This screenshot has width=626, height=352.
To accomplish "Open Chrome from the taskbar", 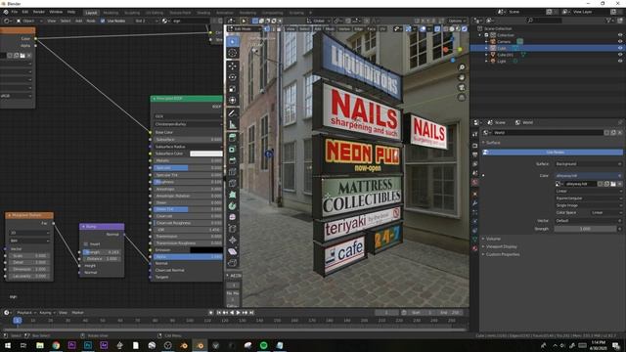I will 56,345.
